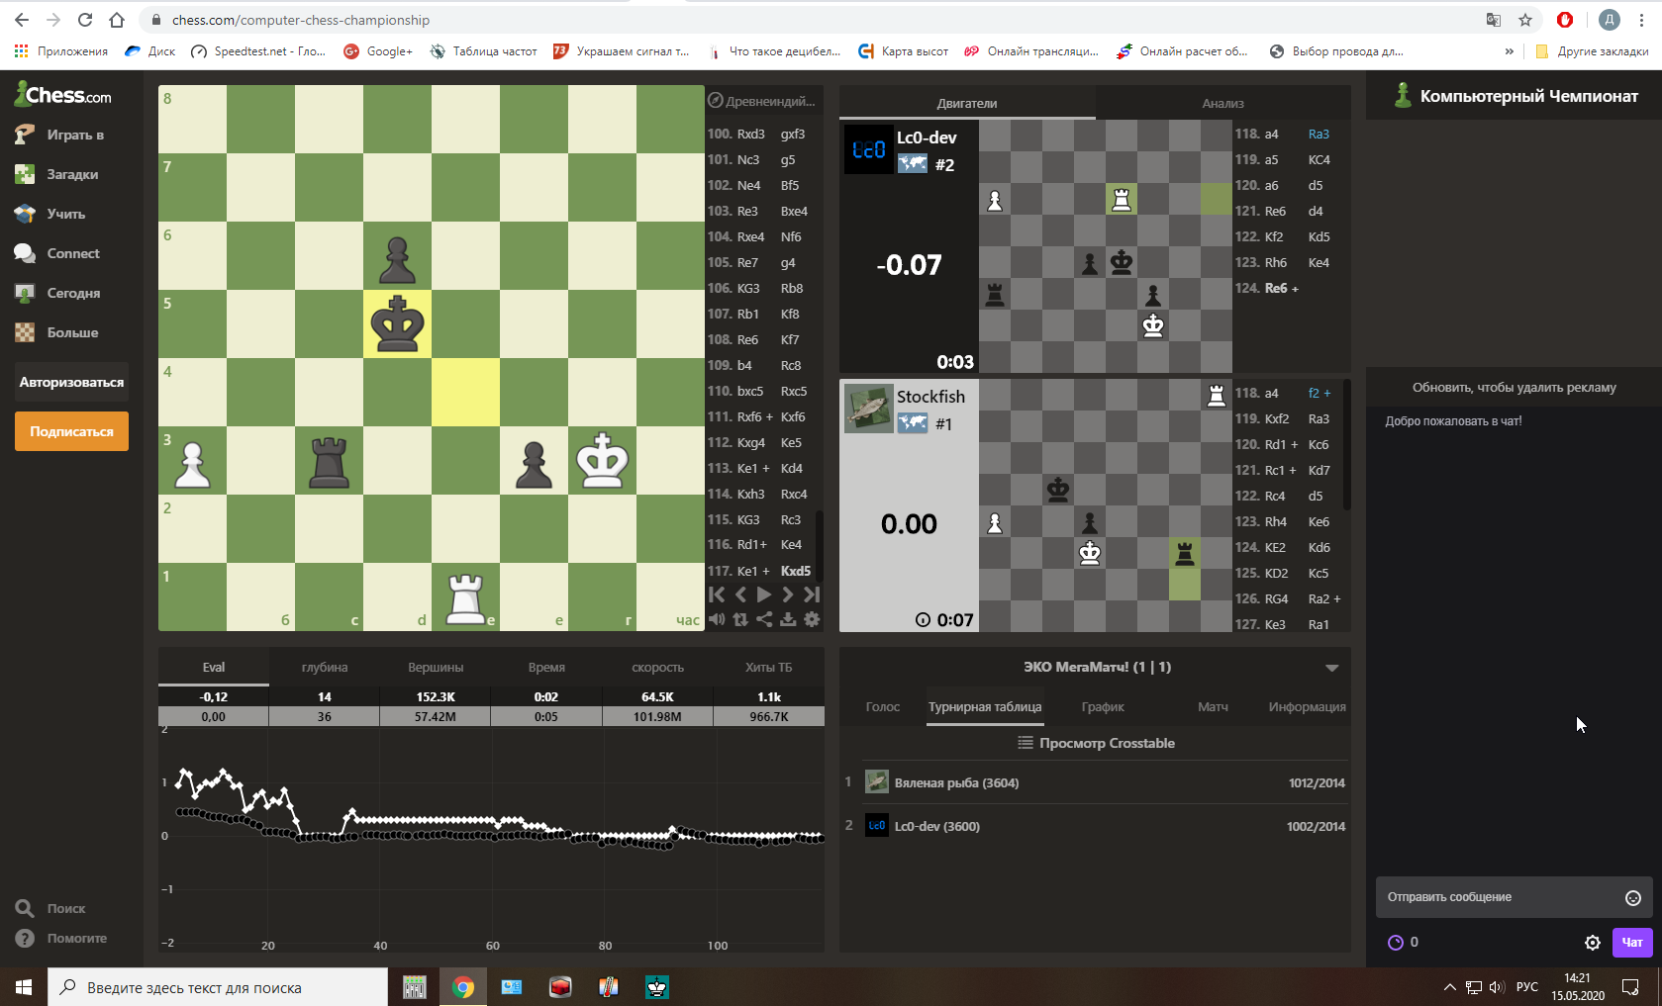
Task: Click the orange Подписаться button
Action: point(71,431)
